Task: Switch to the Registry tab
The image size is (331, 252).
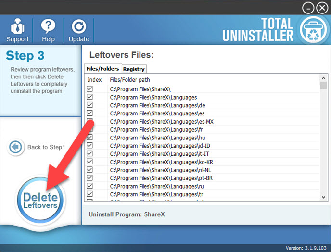Action: tap(134, 69)
